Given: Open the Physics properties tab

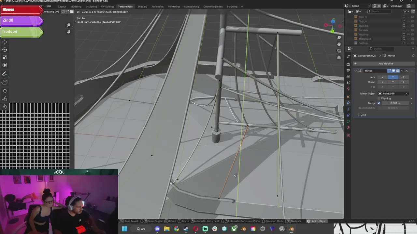Looking at the screenshot, I should (348, 109).
